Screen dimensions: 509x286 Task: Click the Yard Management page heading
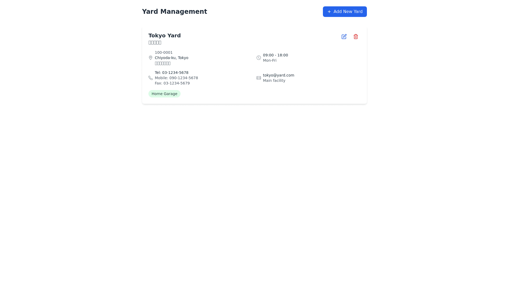(x=174, y=12)
